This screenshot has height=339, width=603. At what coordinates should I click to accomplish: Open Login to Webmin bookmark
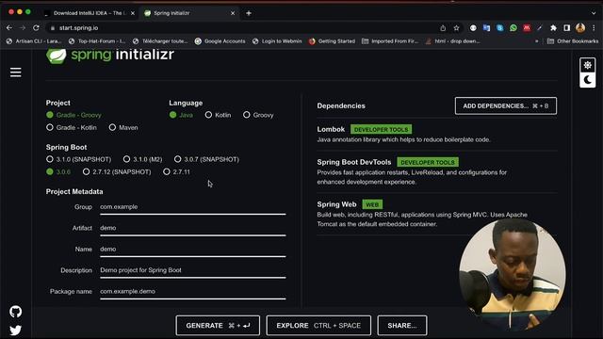click(277, 41)
